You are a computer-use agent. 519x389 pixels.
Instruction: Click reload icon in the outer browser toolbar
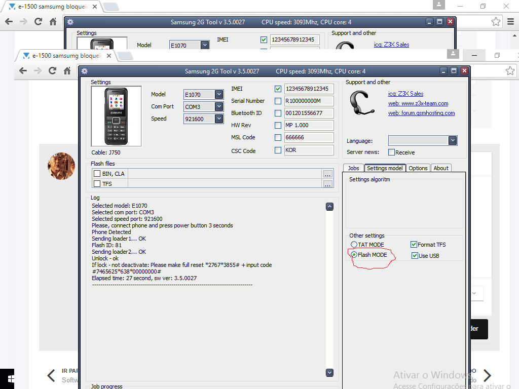(x=38, y=22)
